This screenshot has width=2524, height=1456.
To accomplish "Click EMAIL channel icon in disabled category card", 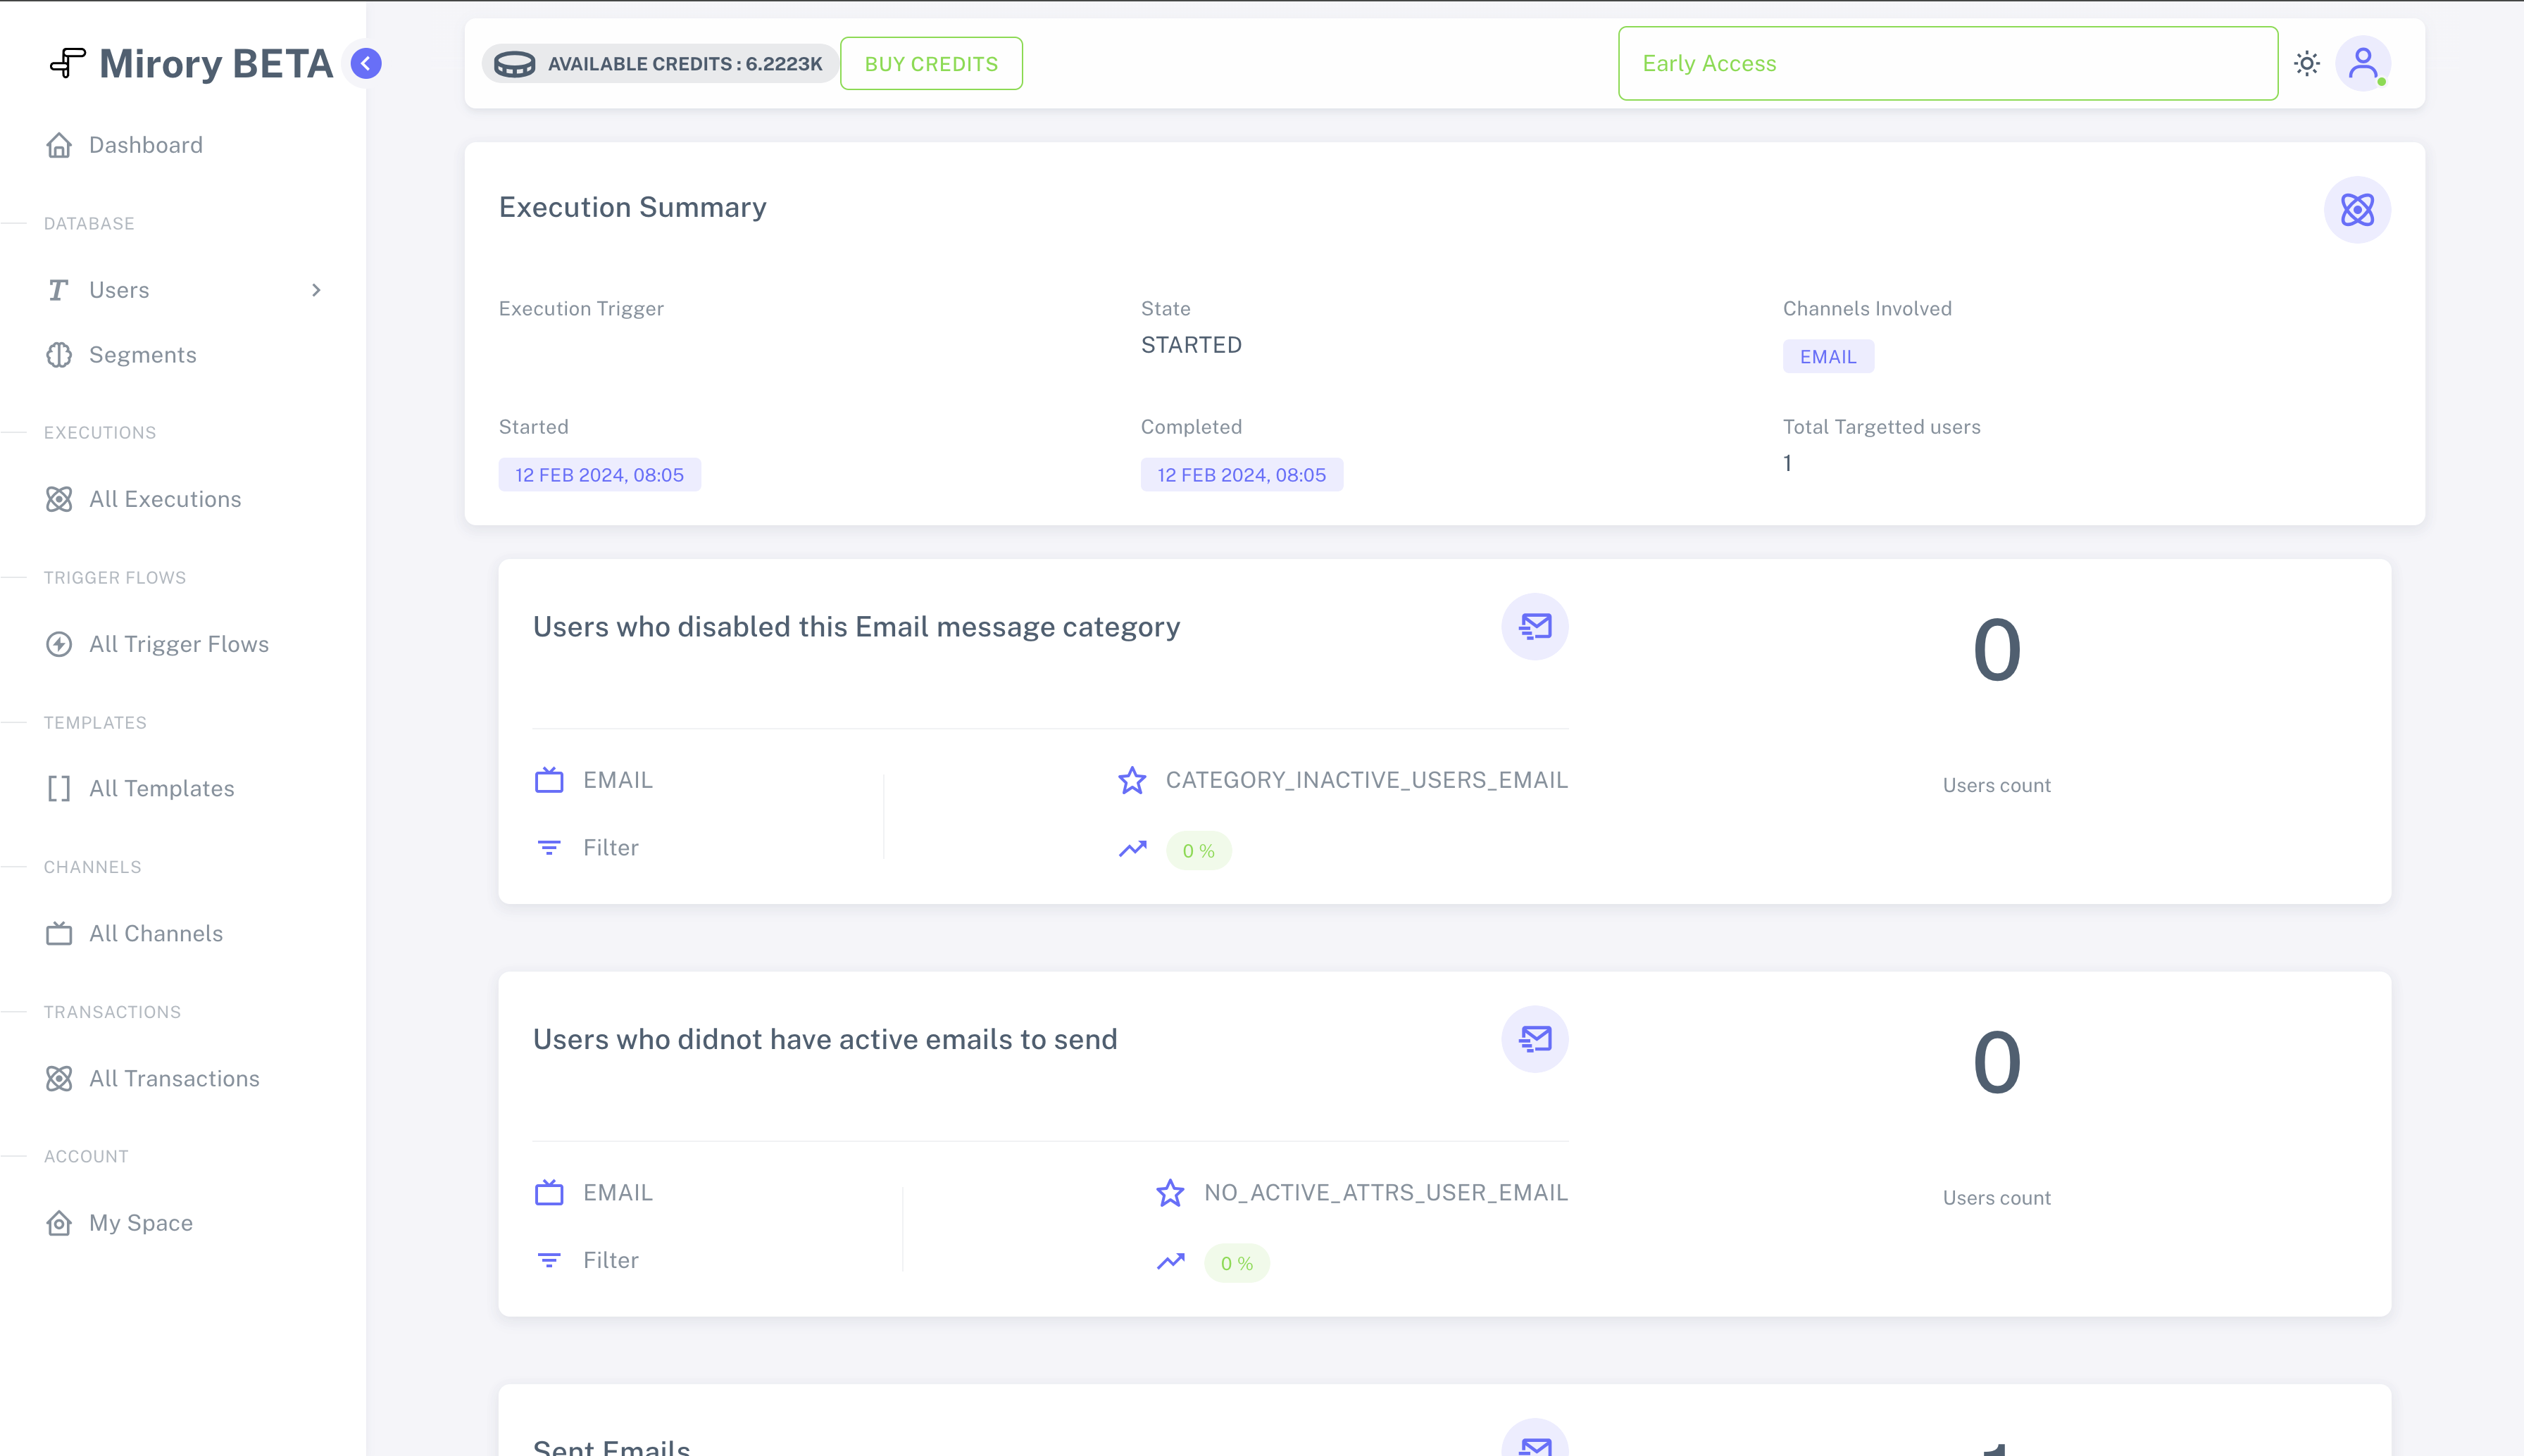I will click(549, 780).
